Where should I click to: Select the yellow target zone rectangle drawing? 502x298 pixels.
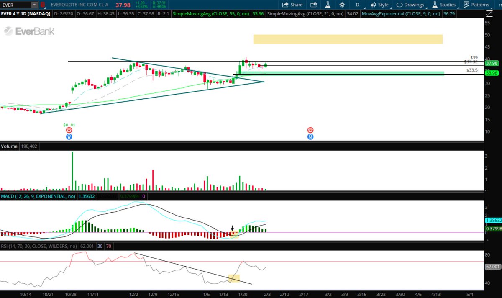pos(348,39)
